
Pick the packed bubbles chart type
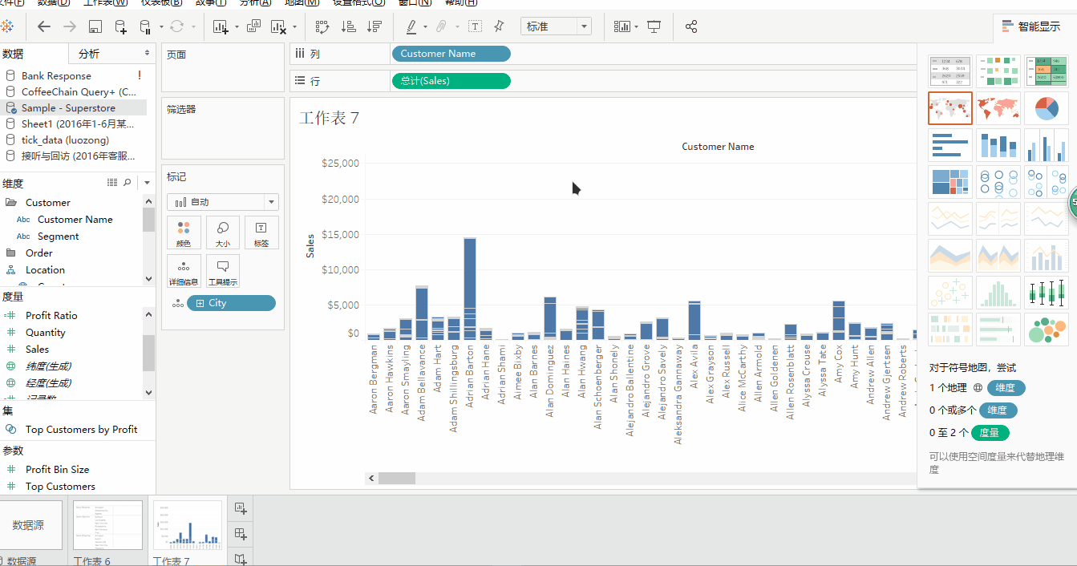(1046, 329)
